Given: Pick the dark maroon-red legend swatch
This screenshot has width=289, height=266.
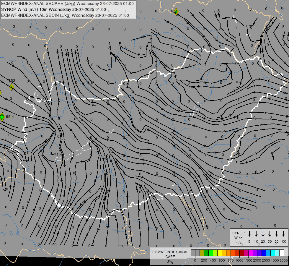Looking at the screenshot, I should (242, 253).
